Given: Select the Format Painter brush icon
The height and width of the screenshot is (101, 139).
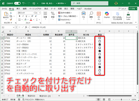Looking at the screenshot, I should (x=11, y=19).
